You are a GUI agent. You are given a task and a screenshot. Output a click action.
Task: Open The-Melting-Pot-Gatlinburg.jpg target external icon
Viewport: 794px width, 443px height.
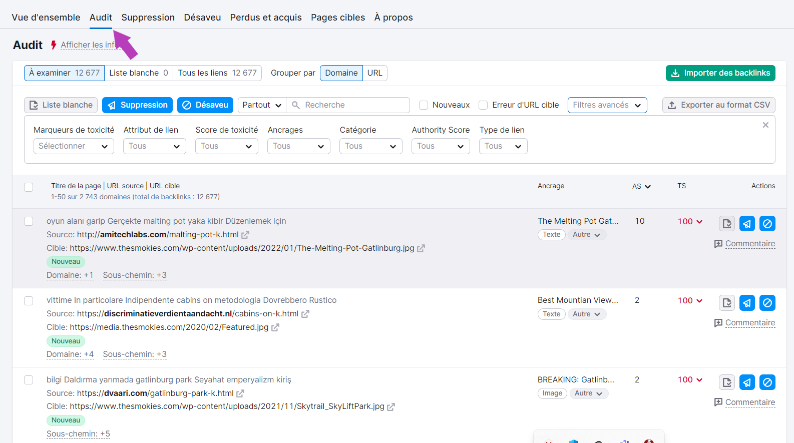[x=421, y=248]
